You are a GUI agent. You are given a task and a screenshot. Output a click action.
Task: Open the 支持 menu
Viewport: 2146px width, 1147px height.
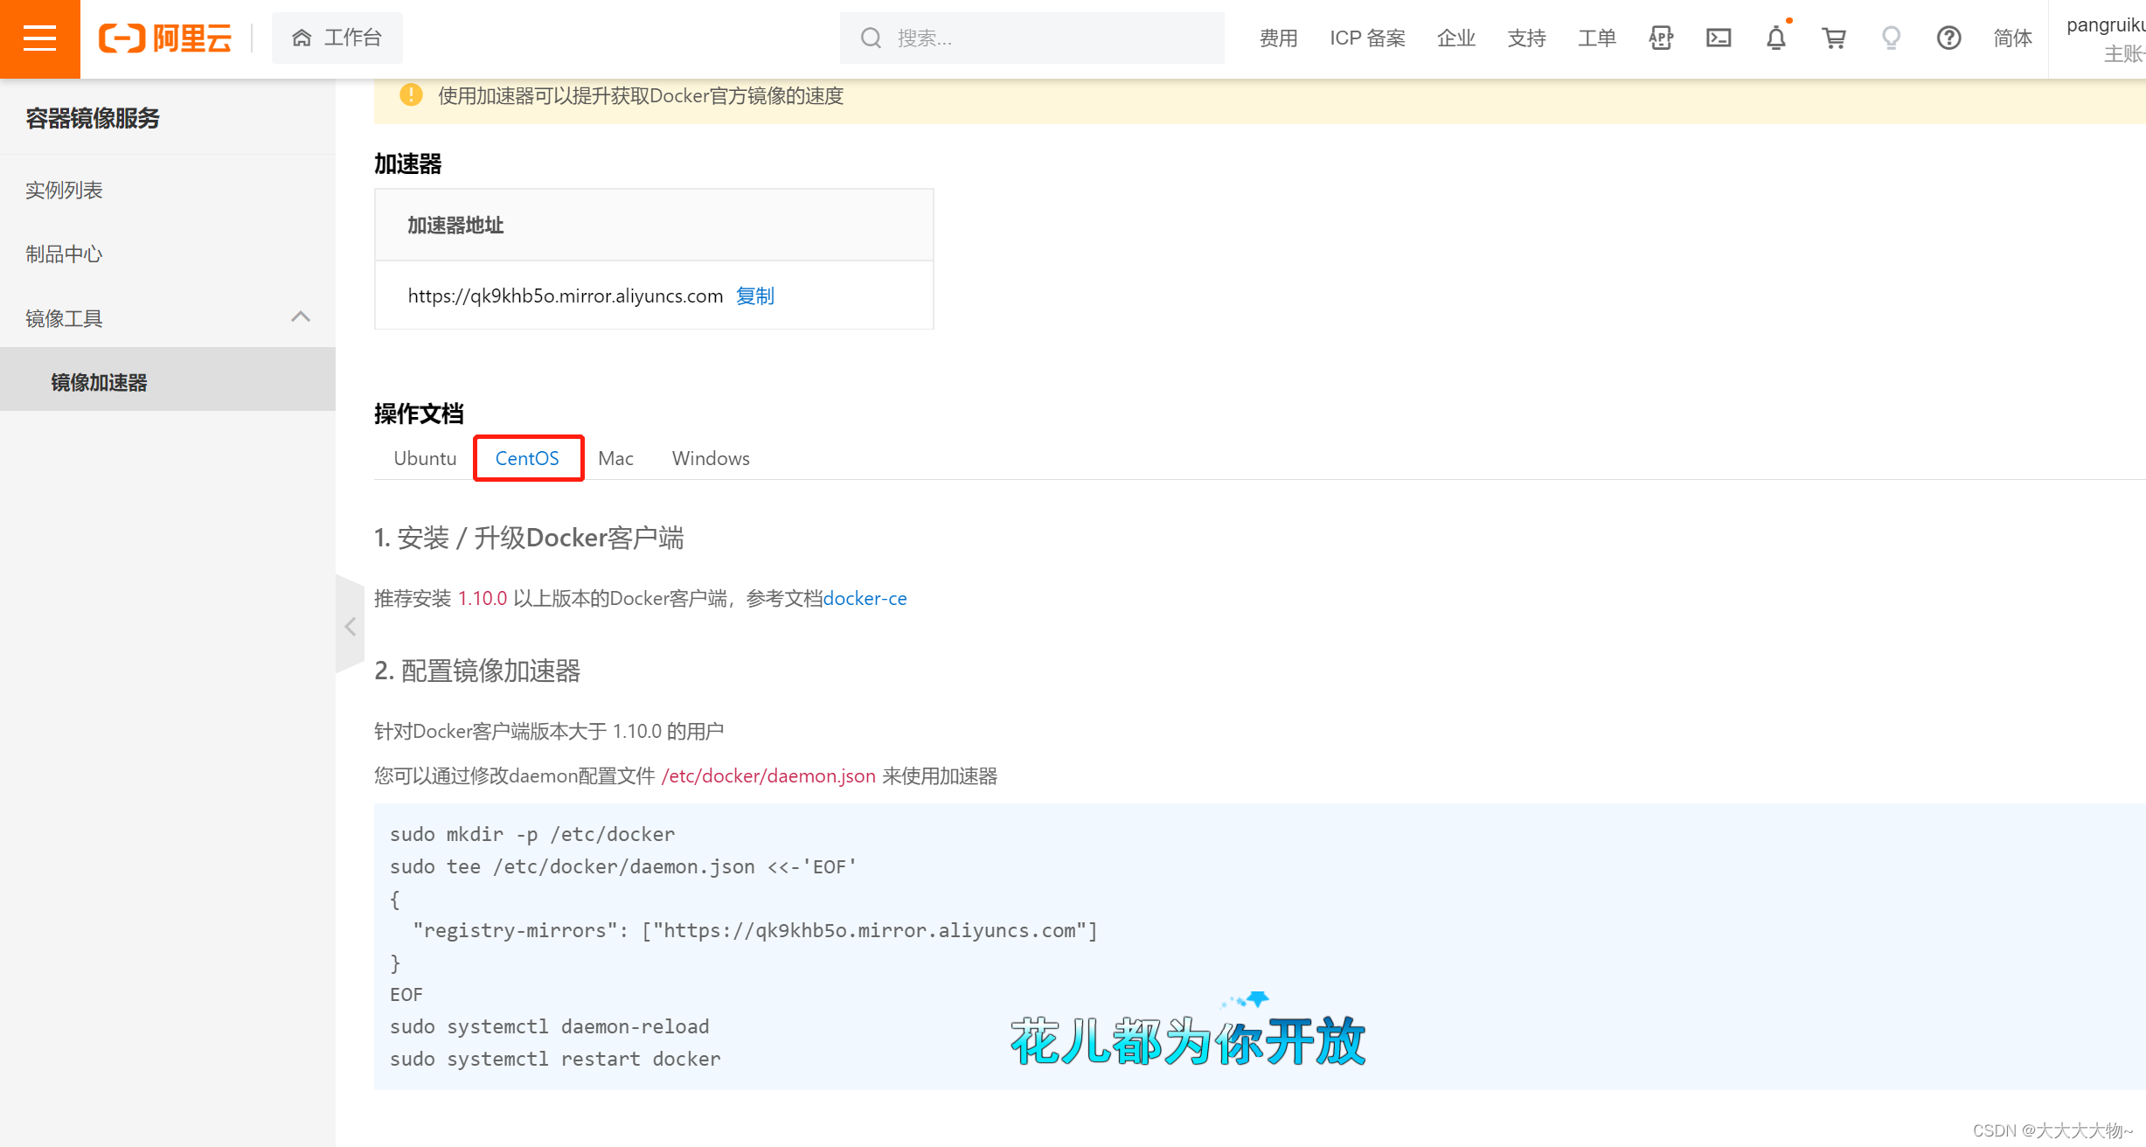(1527, 38)
